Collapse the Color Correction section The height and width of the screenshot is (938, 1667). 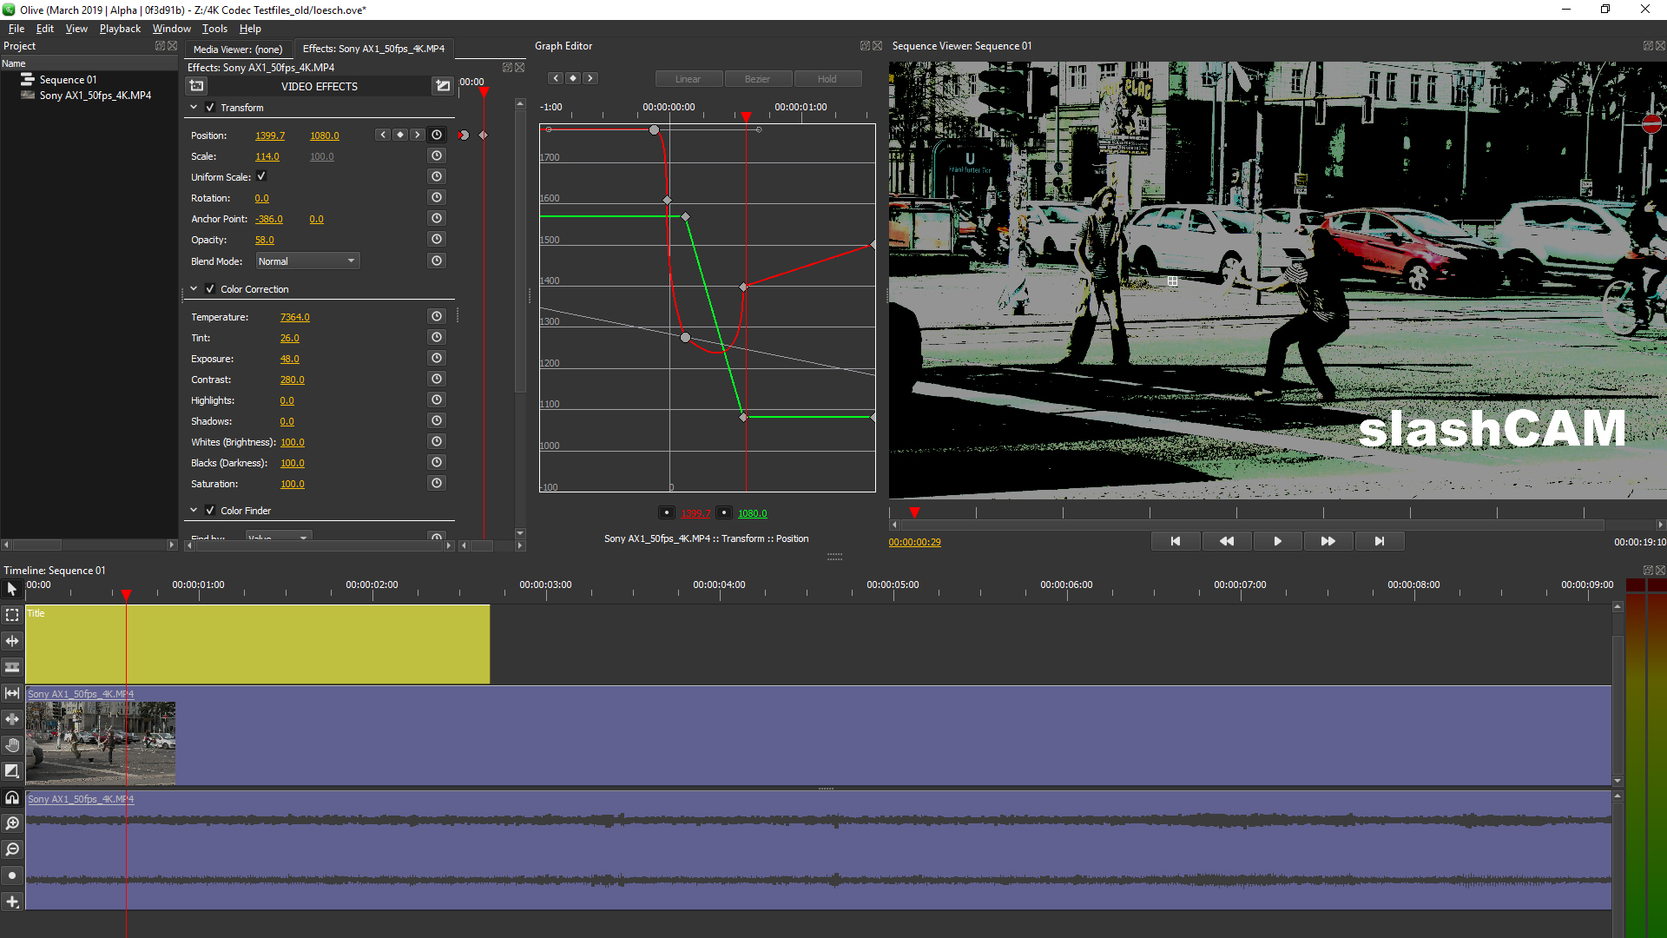tap(194, 289)
